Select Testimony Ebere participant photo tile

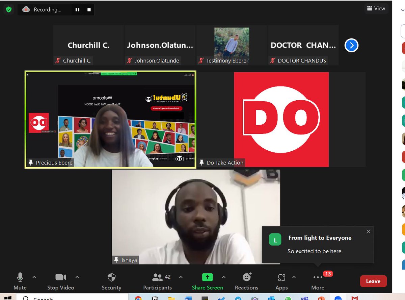(232, 45)
